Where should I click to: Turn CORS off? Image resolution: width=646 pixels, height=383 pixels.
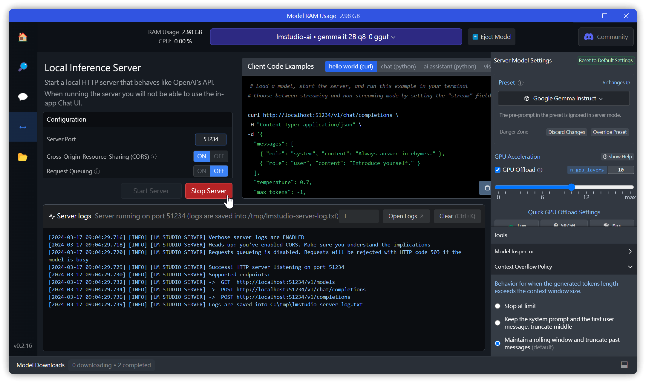click(219, 156)
